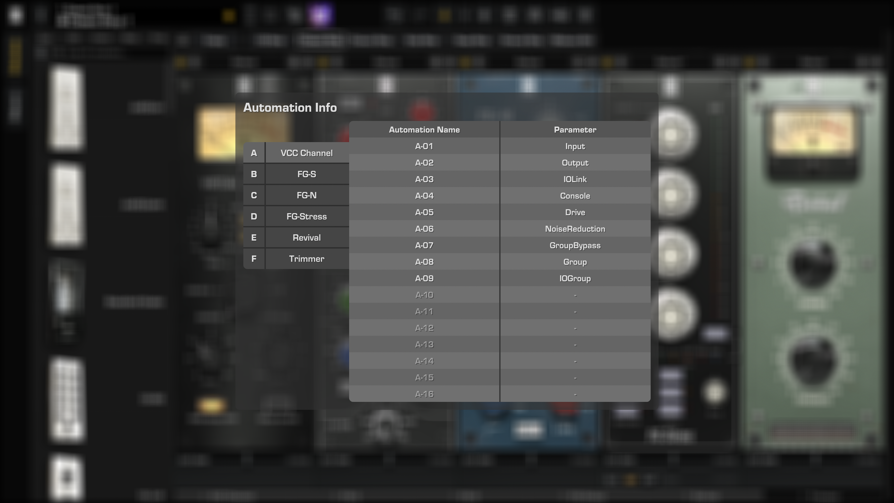The image size is (894, 503).
Task: Click the Drive parameter cell
Action: [575, 212]
